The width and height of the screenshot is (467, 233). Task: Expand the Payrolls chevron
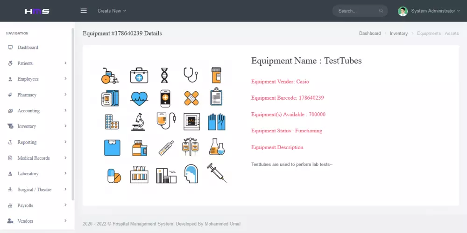[65, 205]
